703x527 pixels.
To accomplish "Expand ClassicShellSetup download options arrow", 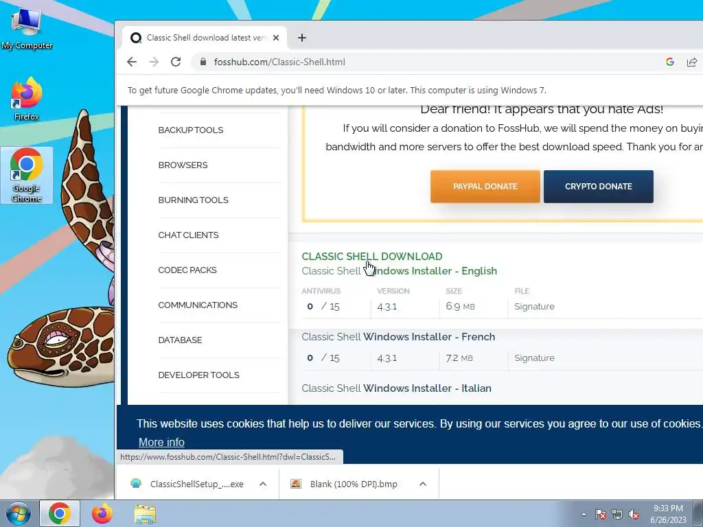I will (x=263, y=484).
